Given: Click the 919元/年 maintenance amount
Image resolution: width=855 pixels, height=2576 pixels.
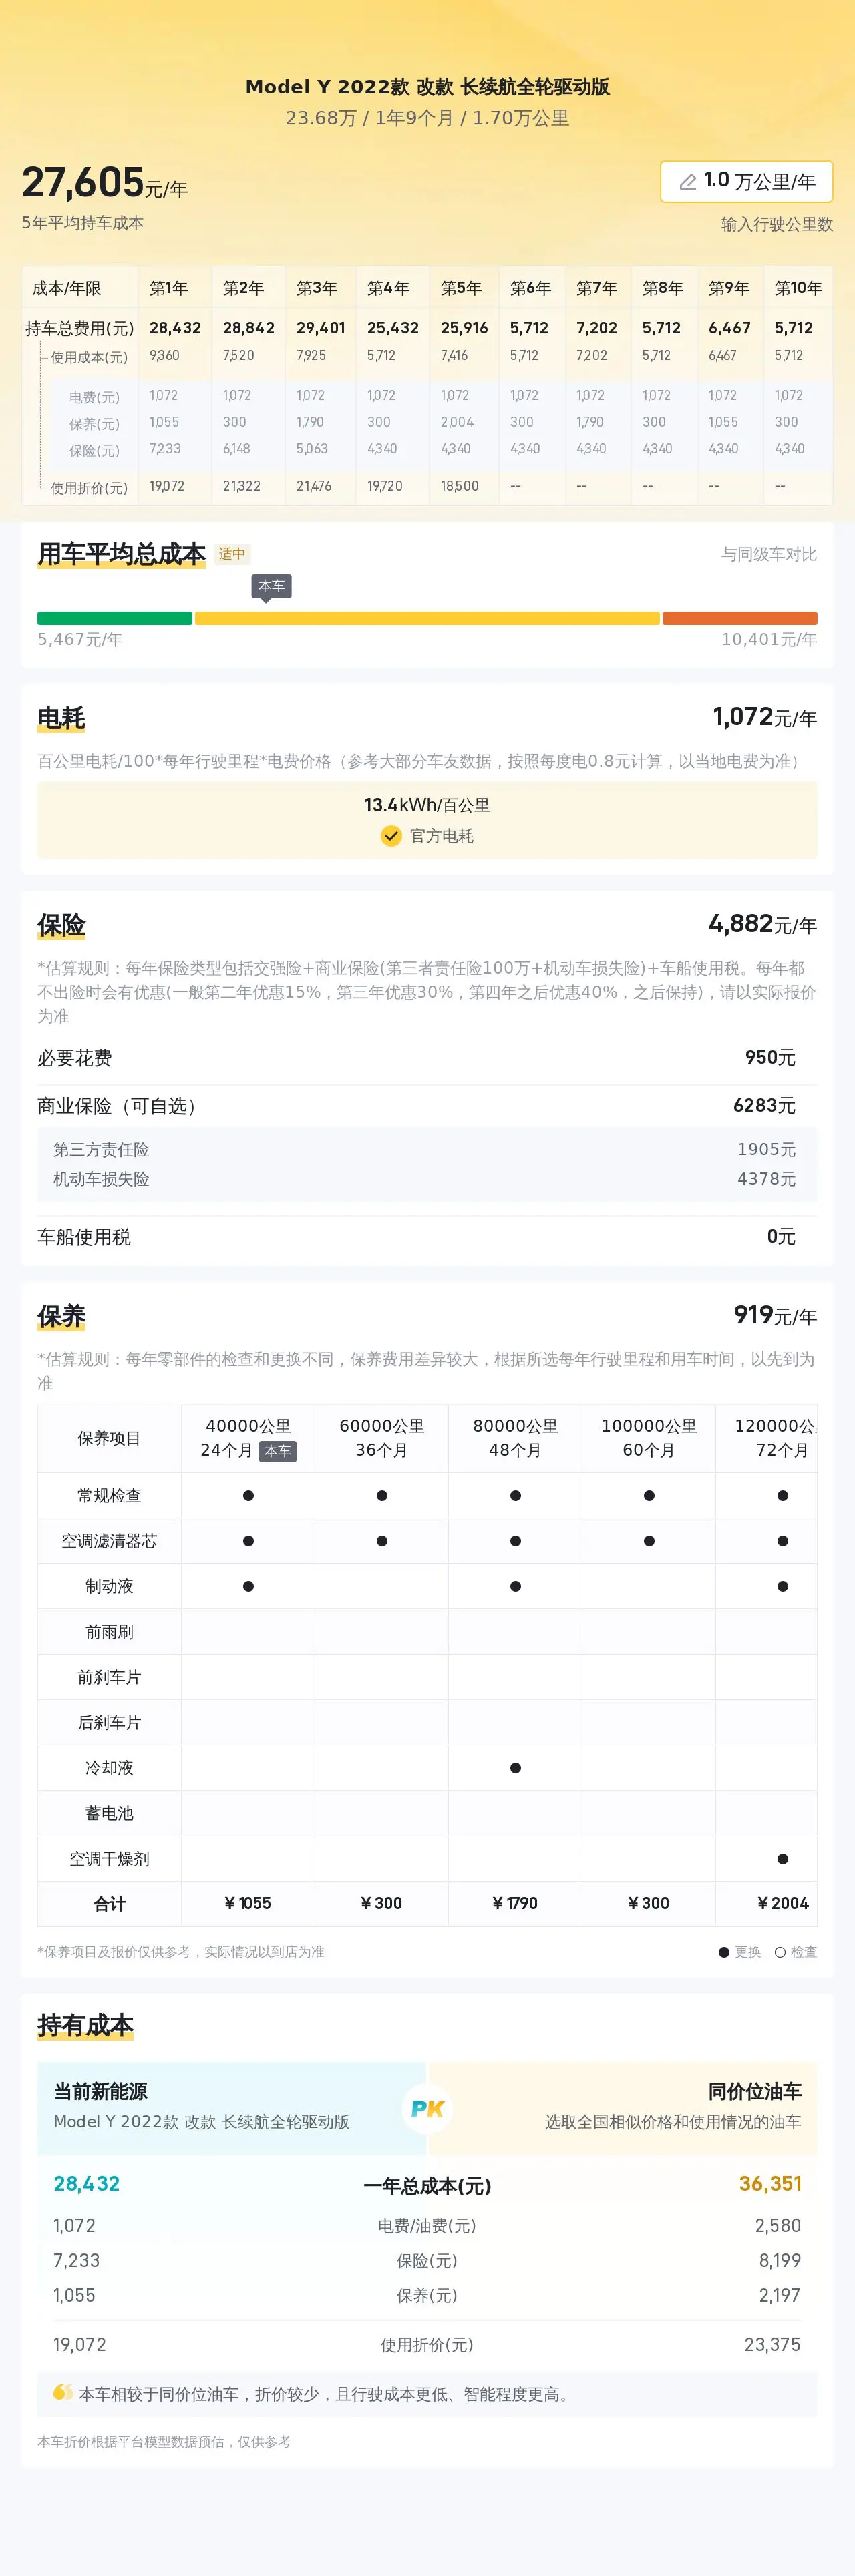Looking at the screenshot, I should [x=775, y=1315].
